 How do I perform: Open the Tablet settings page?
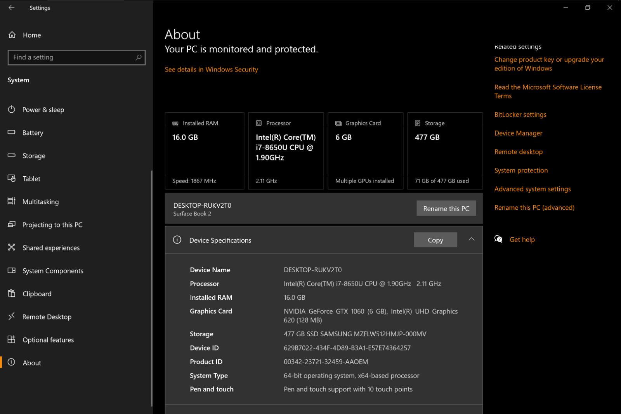[31, 179]
